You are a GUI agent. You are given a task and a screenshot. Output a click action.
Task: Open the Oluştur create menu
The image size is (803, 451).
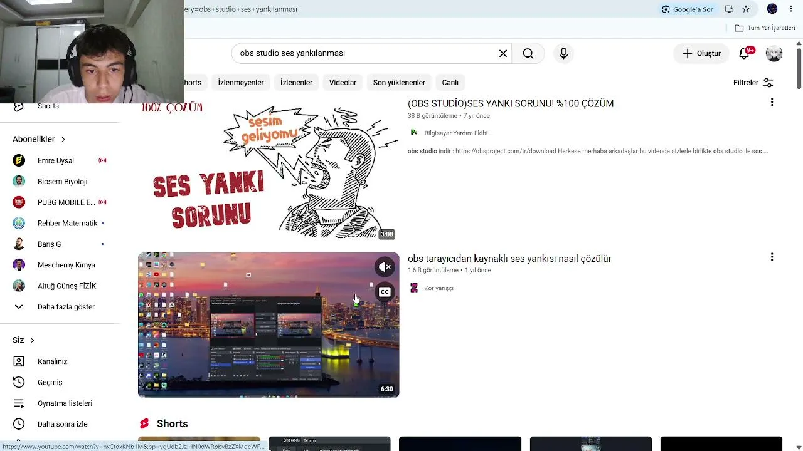pos(702,53)
